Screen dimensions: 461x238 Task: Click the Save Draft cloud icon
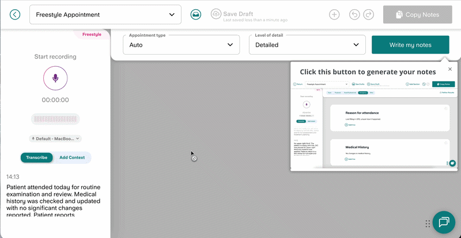[x=216, y=14]
